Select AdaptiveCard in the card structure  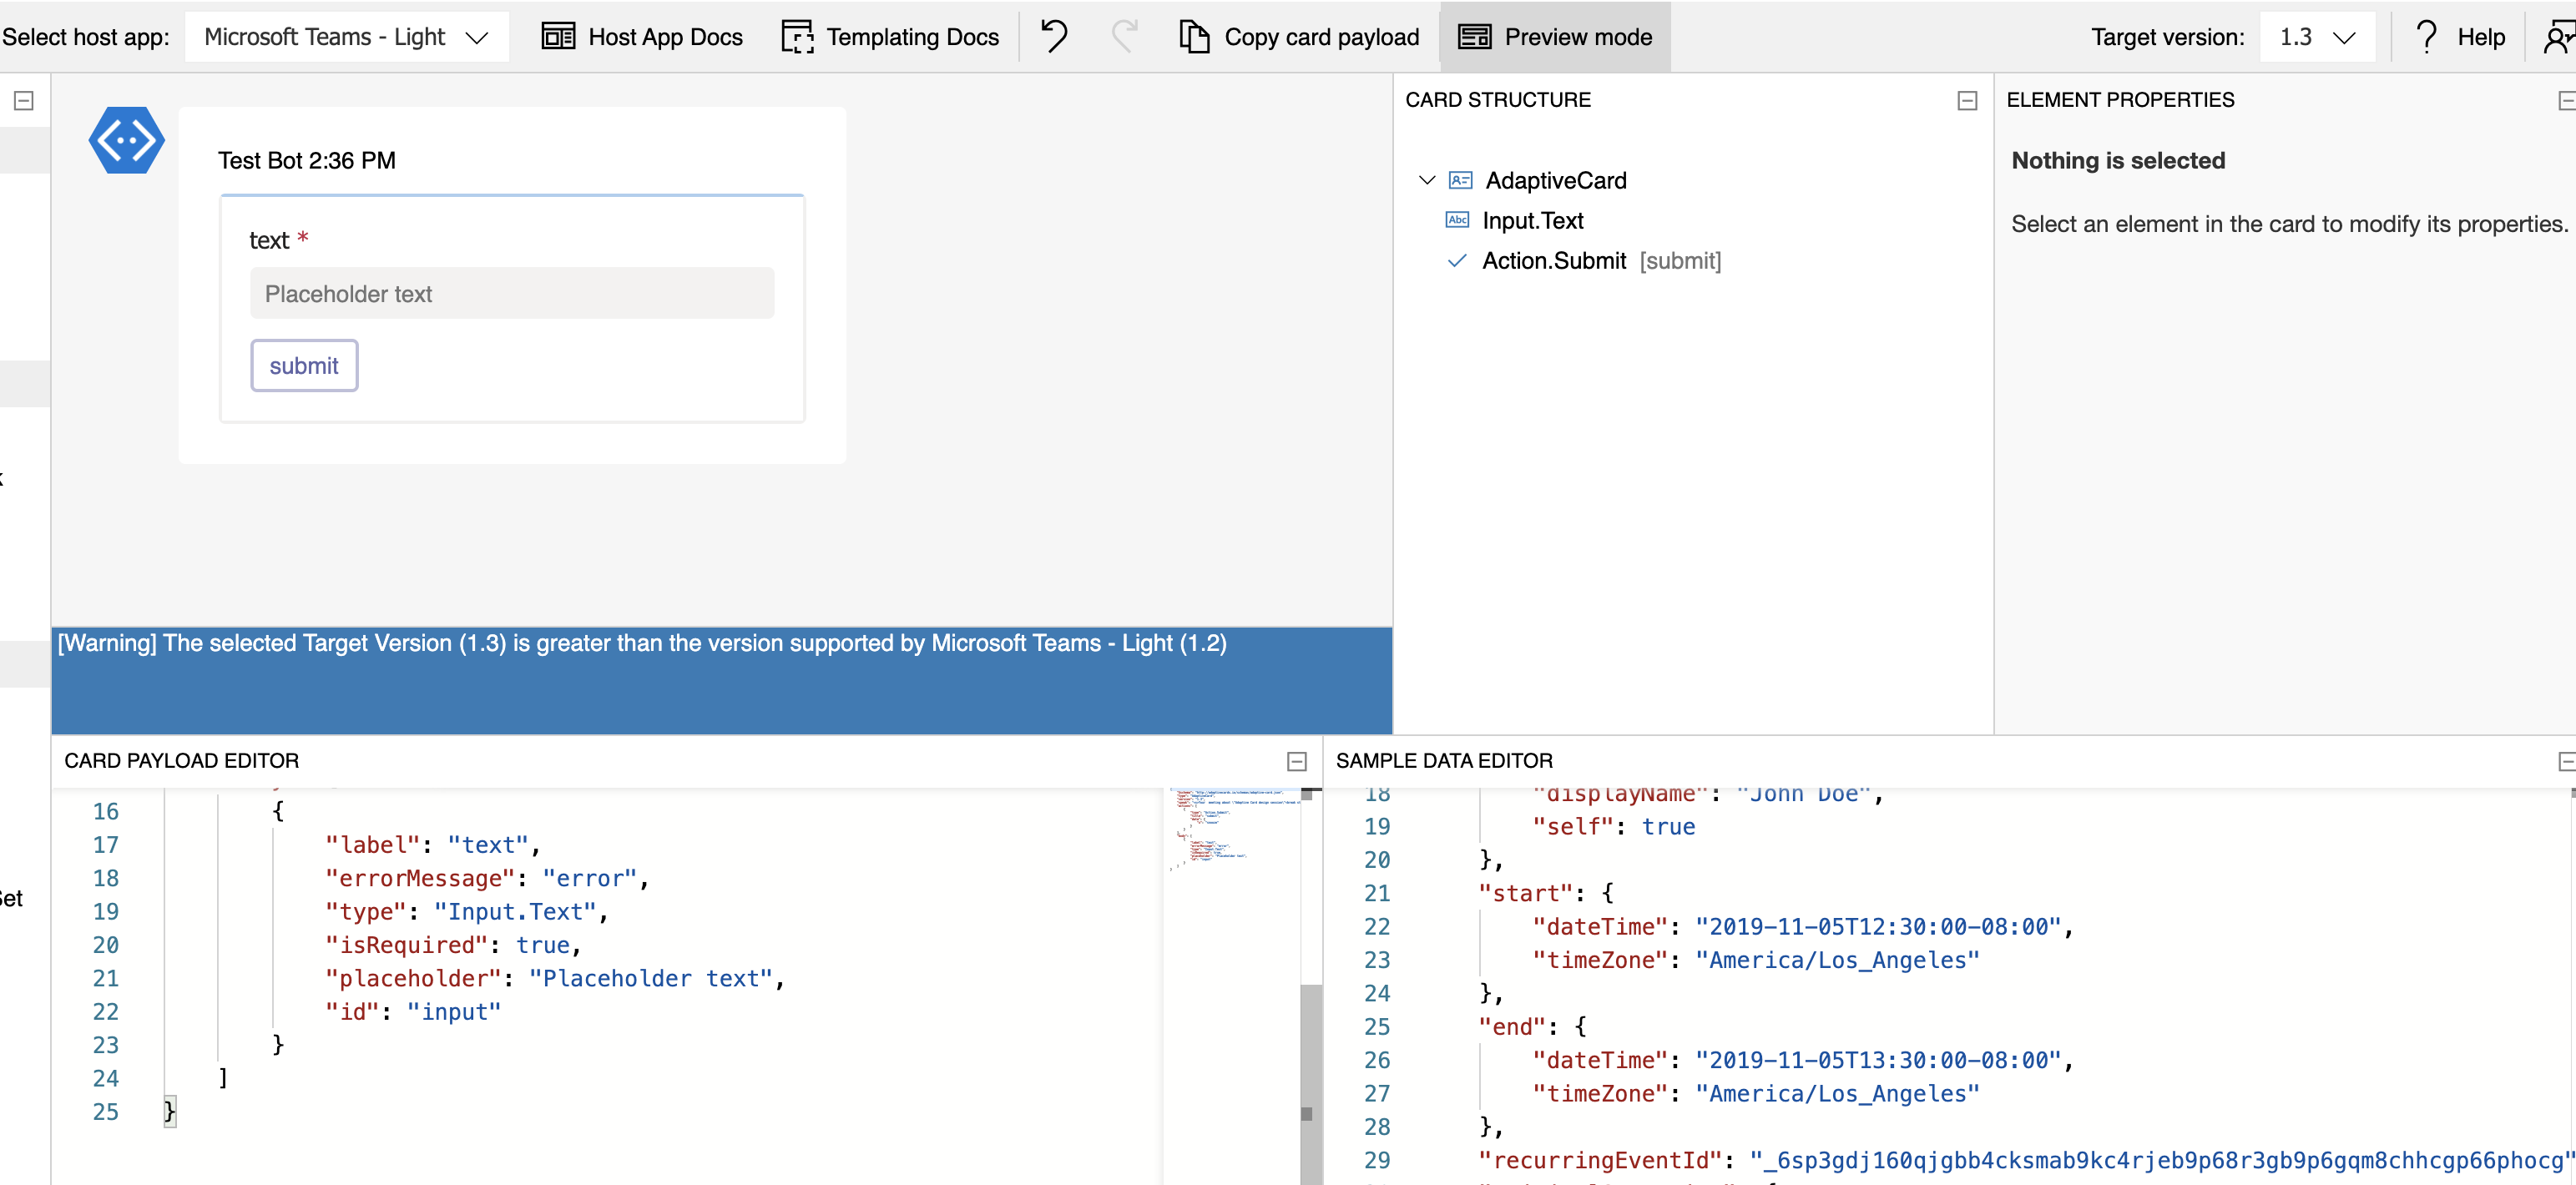pyautogui.click(x=1555, y=180)
